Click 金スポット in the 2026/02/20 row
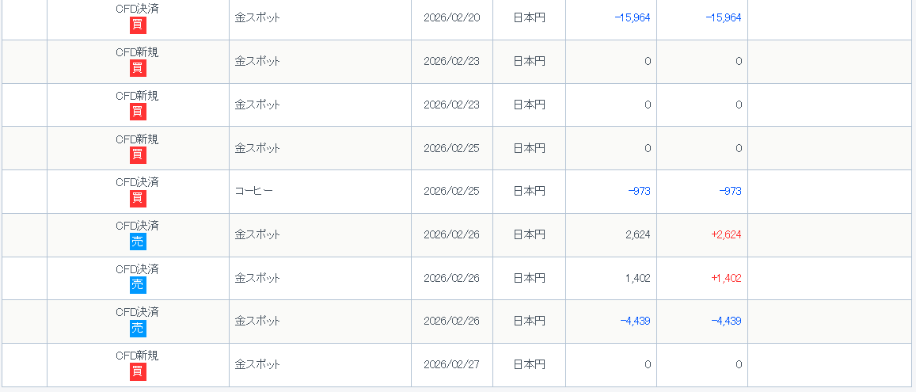Image resolution: width=916 pixels, height=392 pixels. pos(257,17)
